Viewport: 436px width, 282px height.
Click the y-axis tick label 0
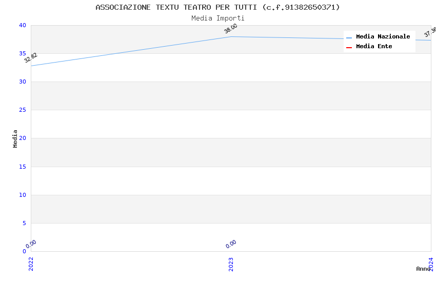pyautogui.click(x=25, y=251)
